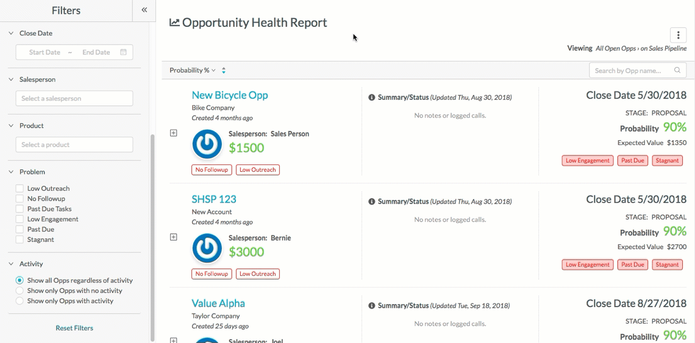Expand the SHSP 123 row plus icon
Screen dimensions: 695x343
tap(174, 237)
